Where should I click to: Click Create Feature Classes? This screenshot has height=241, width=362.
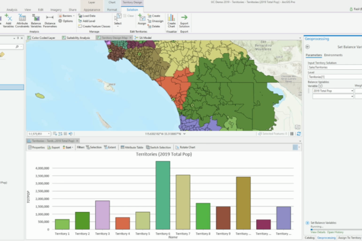click(x=94, y=27)
